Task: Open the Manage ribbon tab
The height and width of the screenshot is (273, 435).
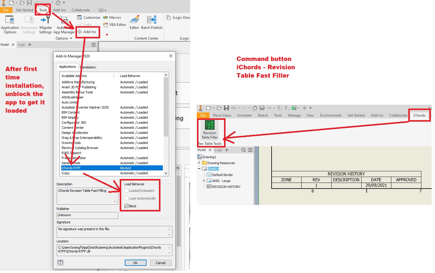Action: click(294, 115)
